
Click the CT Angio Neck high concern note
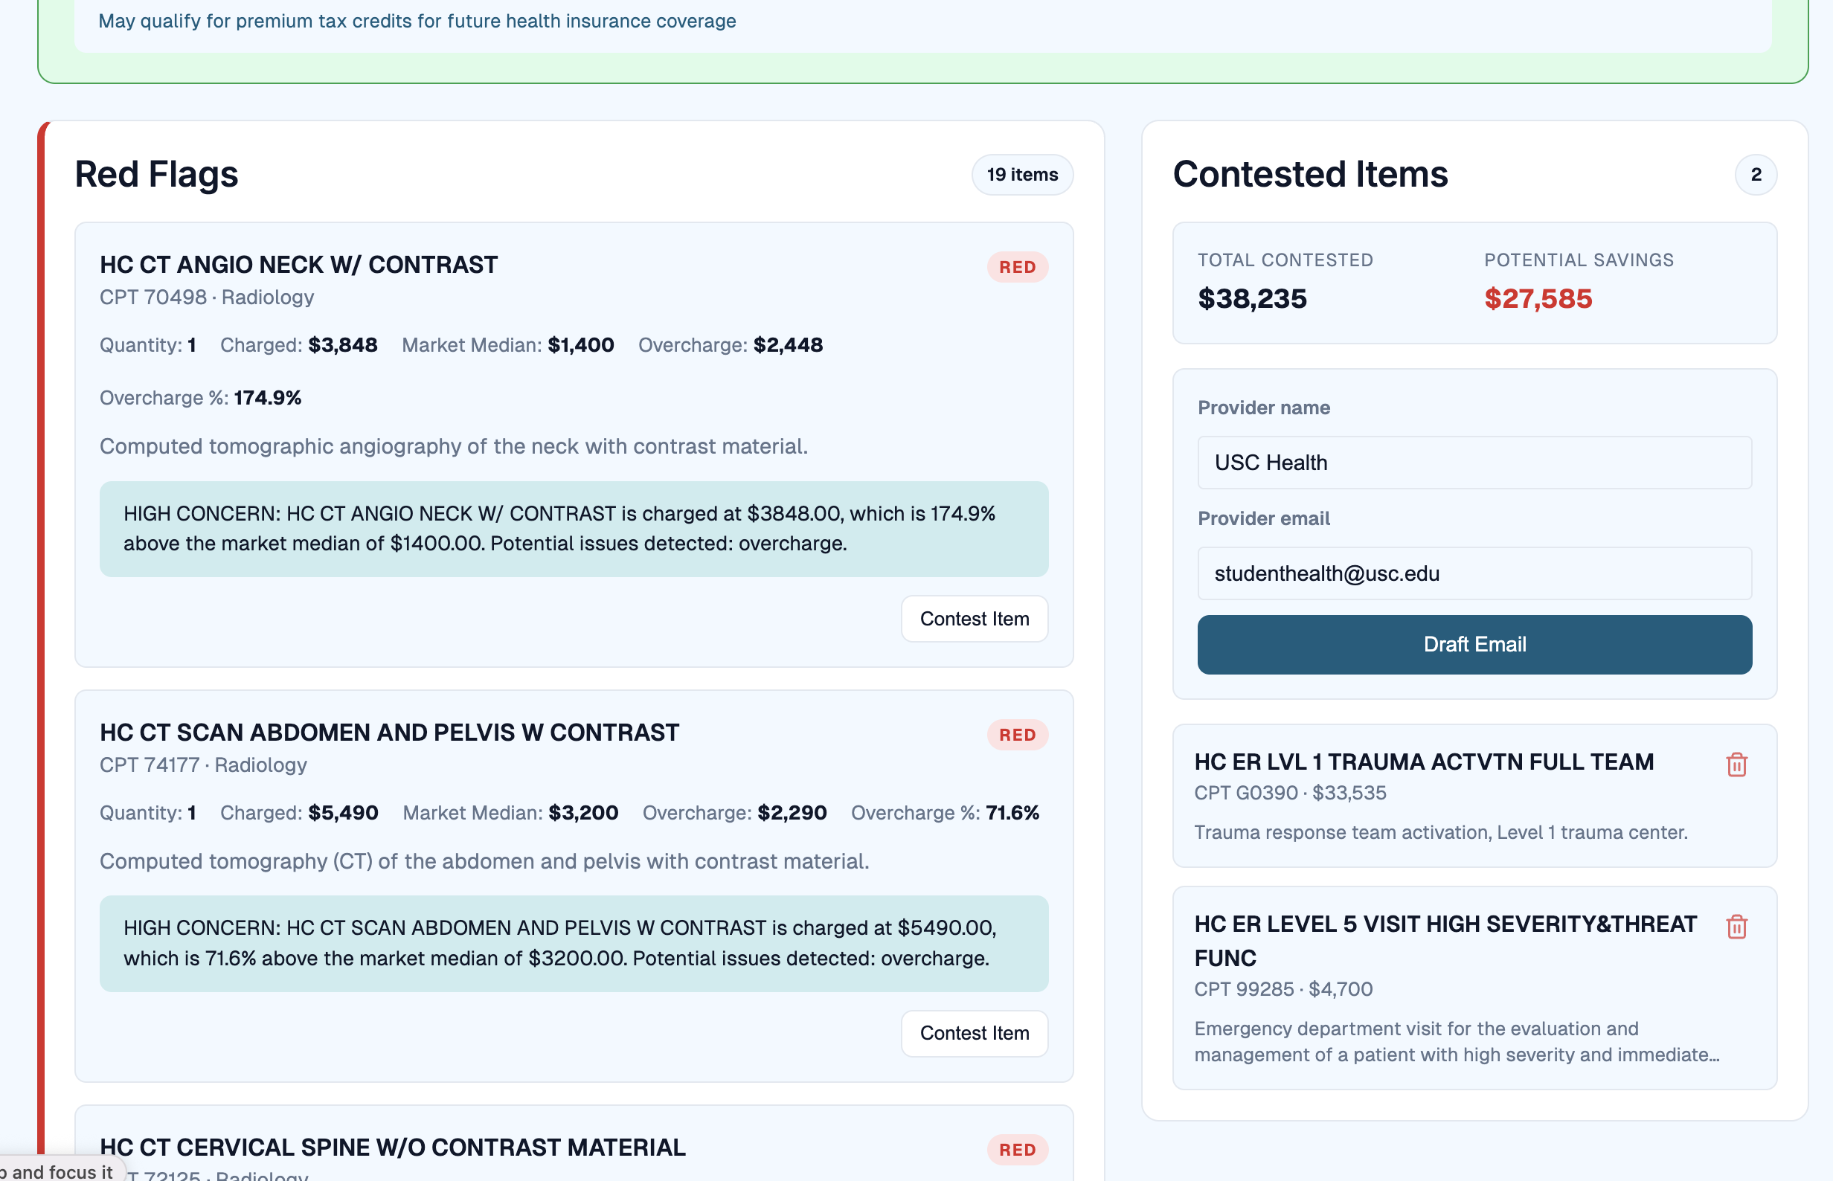pos(574,528)
